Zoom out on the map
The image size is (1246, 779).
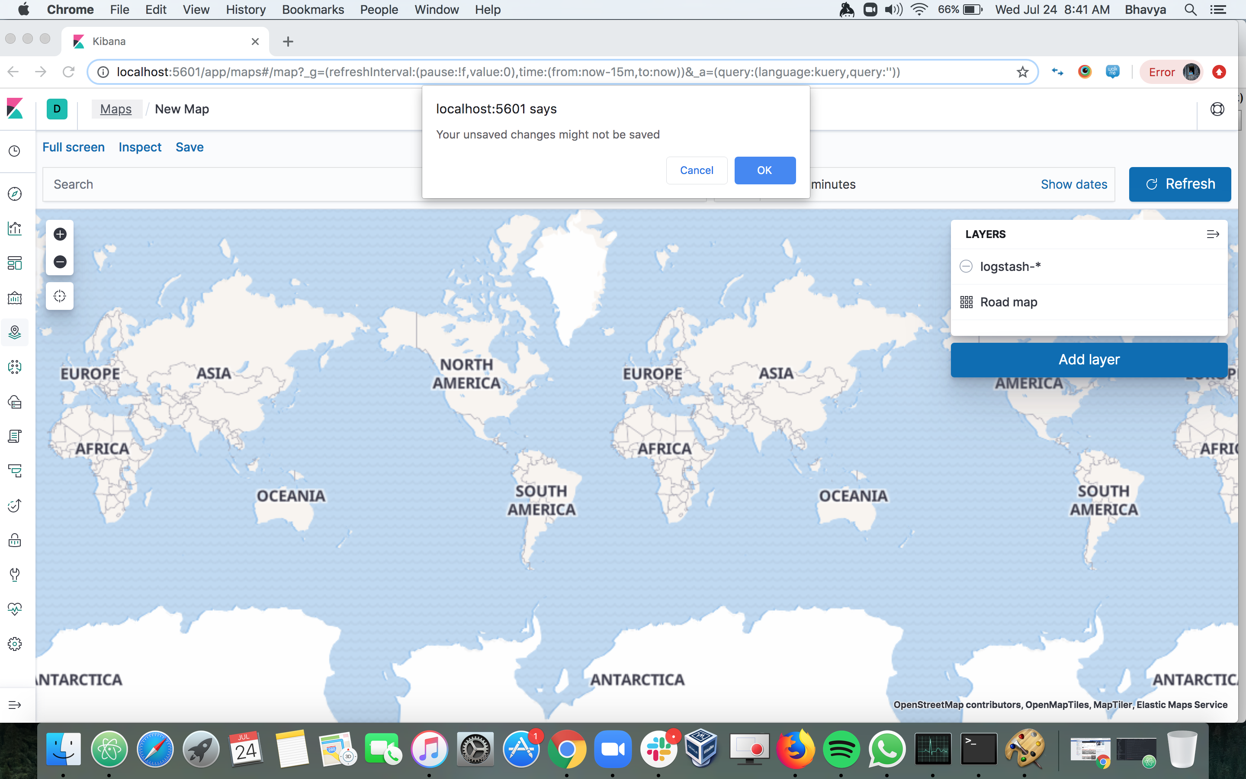60,262
